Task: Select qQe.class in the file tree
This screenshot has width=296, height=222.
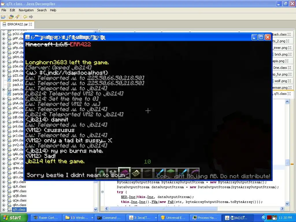Action: [19, 200]
